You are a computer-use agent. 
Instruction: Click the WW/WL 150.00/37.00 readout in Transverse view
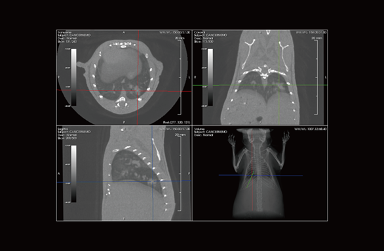(174, 32)
